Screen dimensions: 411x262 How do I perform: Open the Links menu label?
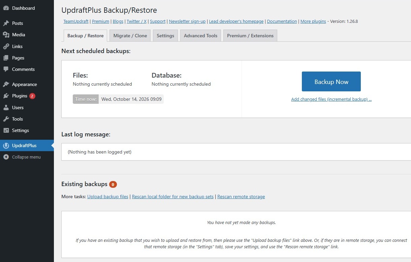pos(17,46)
